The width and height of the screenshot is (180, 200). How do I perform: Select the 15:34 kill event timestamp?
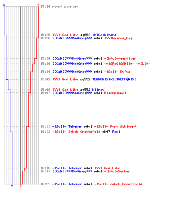coord(45,58)
